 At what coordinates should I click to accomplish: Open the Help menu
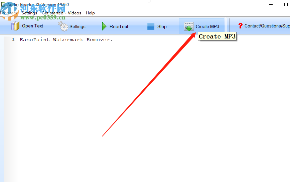[x=90, y=13]
